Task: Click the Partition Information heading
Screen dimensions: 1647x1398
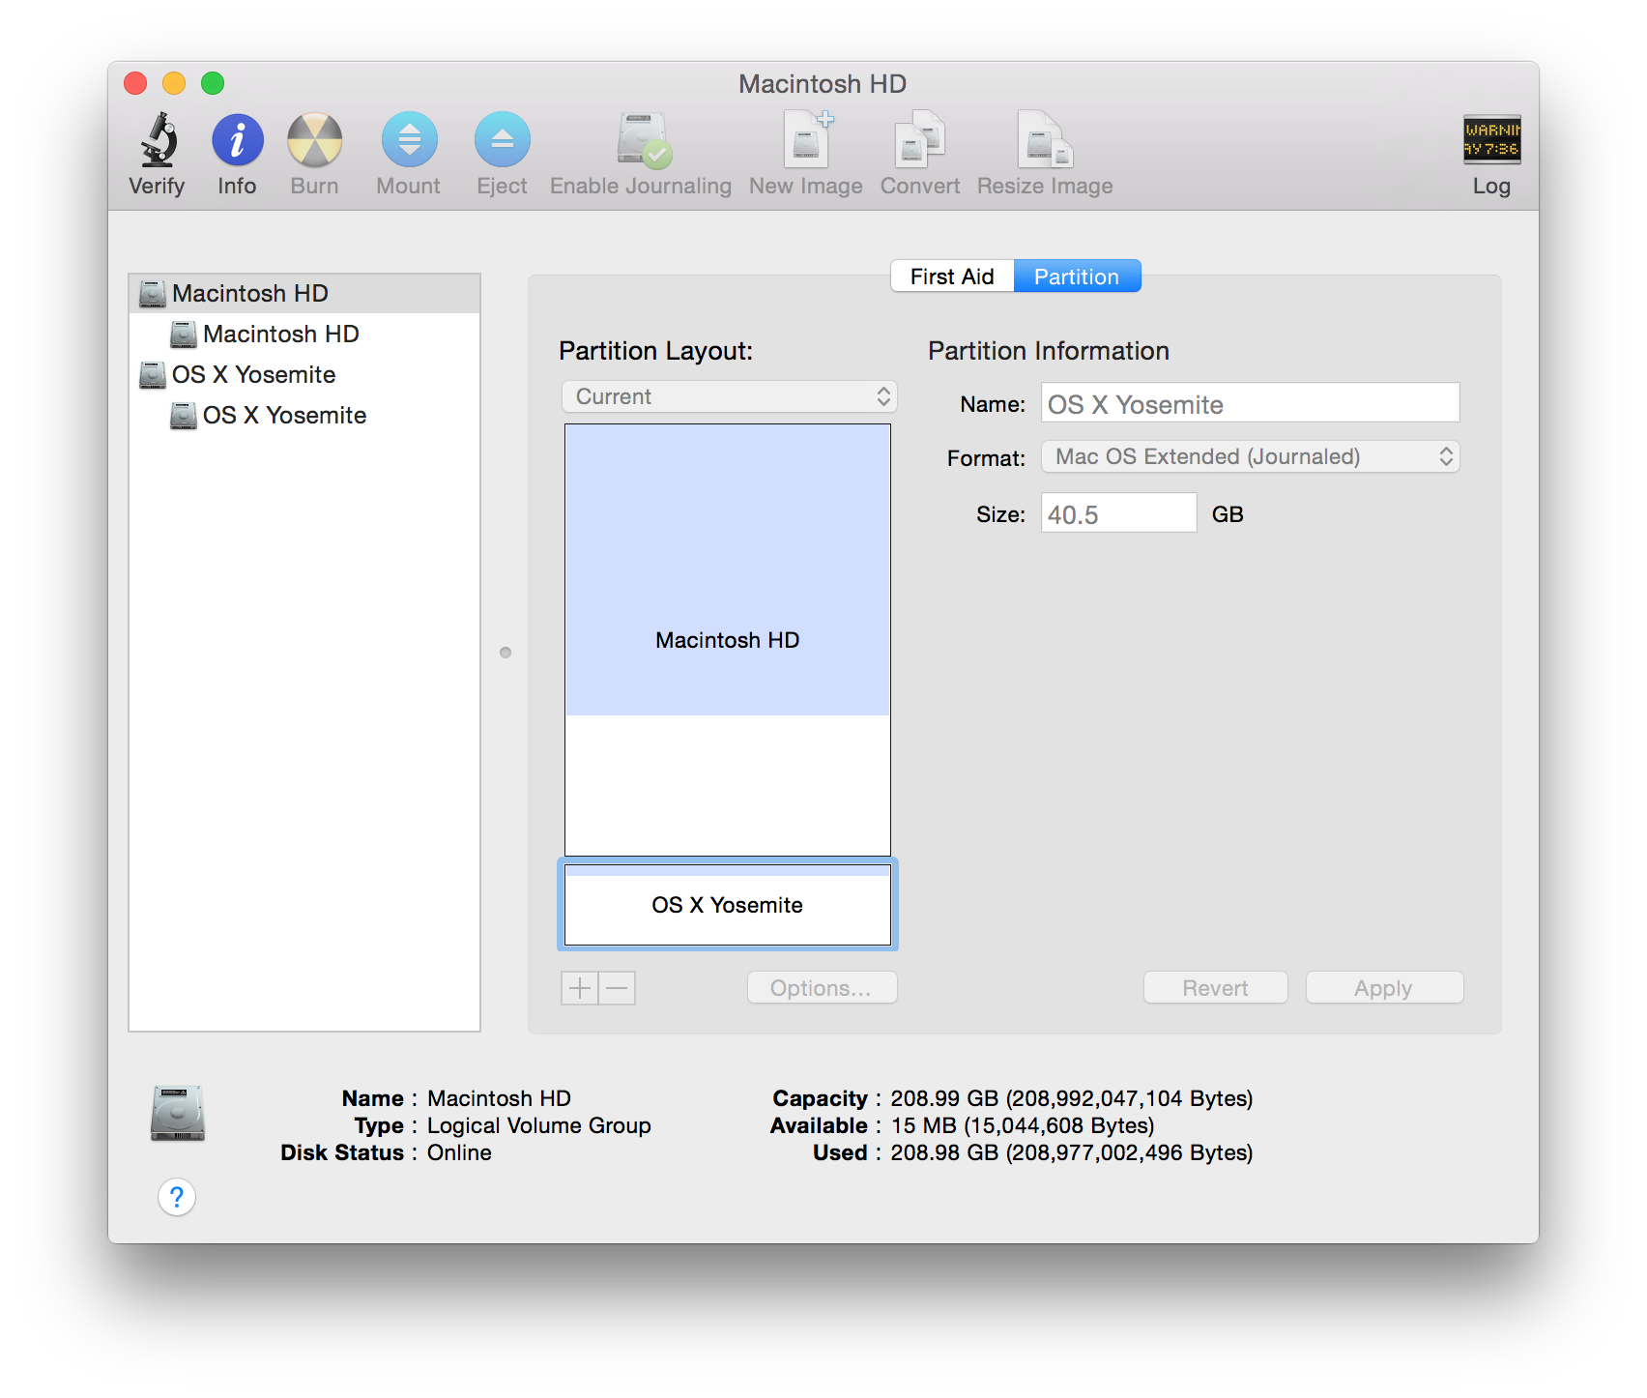Action: [1049, 351]
